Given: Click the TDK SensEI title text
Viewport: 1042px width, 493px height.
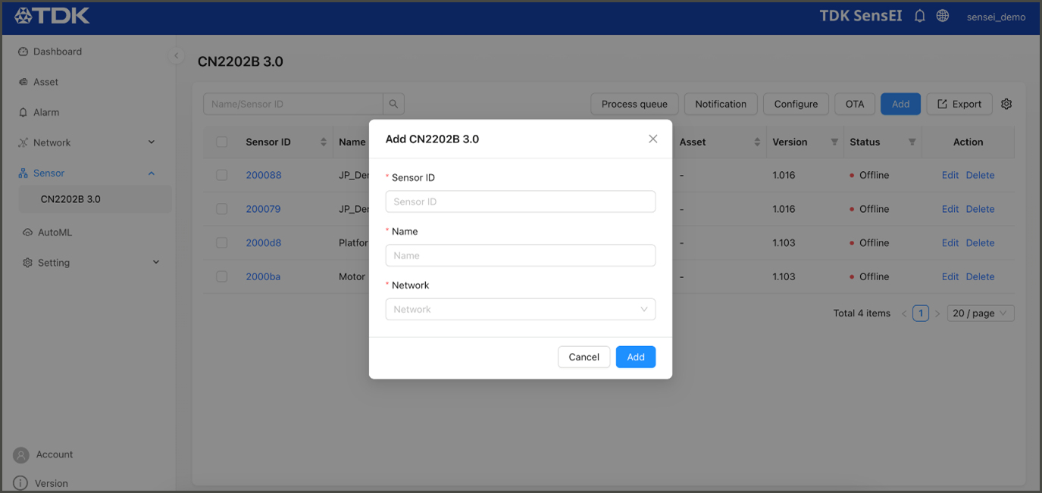Looking at the screenshot, I should (x=861, y=16).
